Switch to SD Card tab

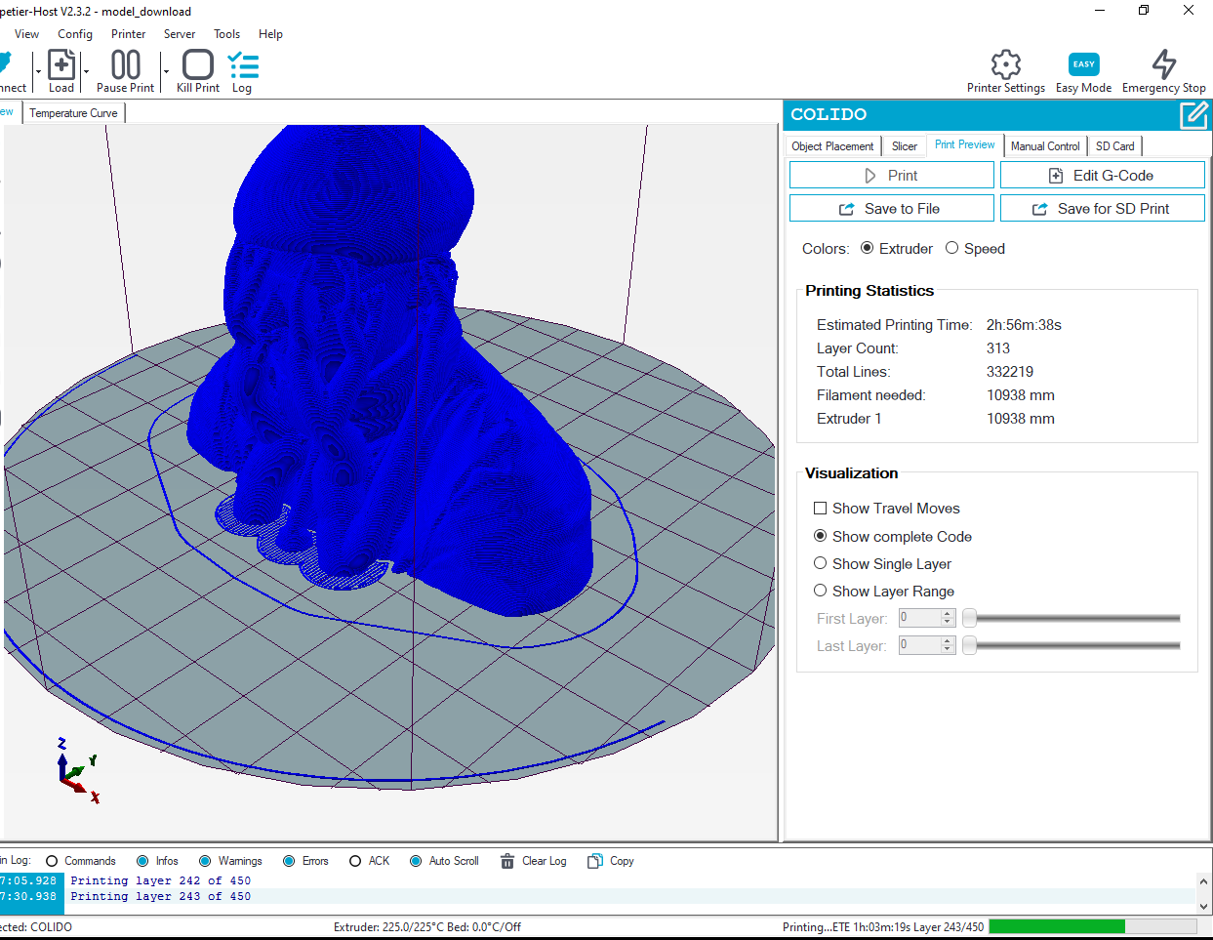(x=1114, y=146)
